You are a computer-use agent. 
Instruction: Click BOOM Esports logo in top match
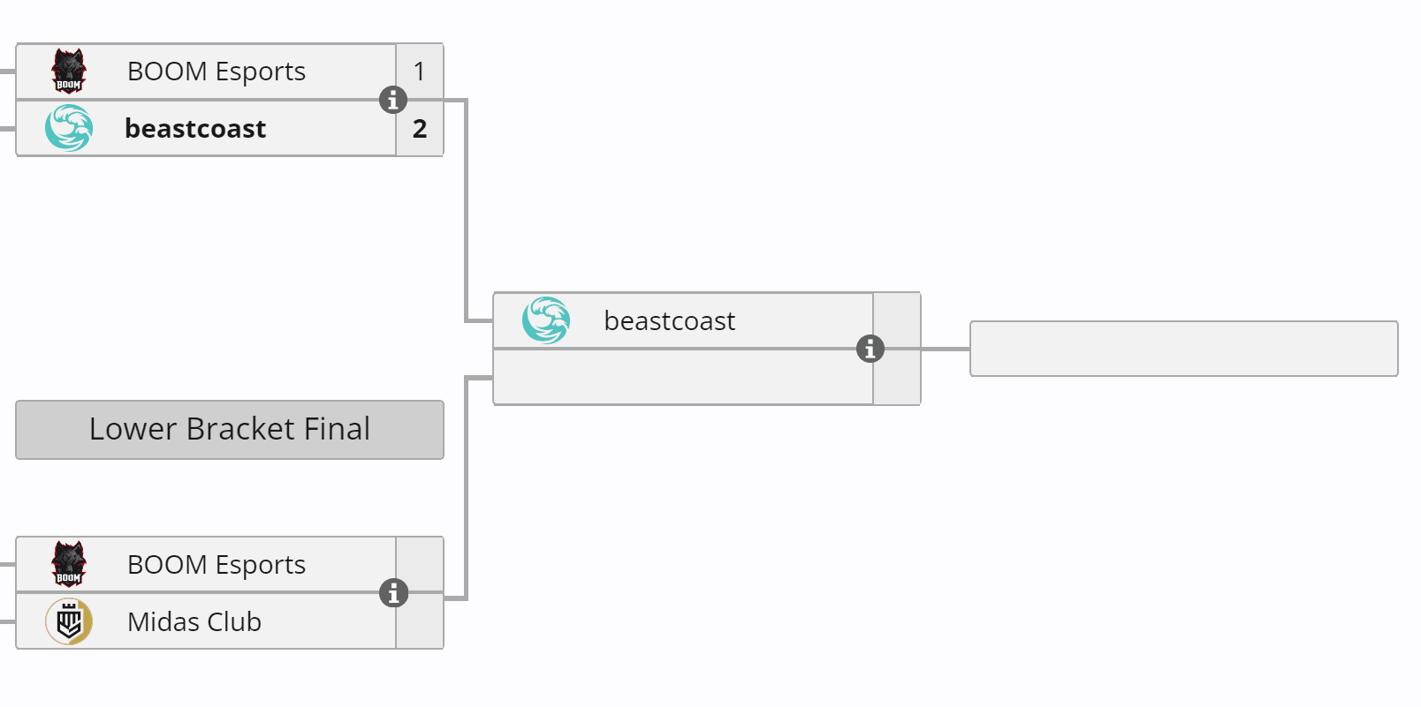pyautogui.click(x=69, y=71)
